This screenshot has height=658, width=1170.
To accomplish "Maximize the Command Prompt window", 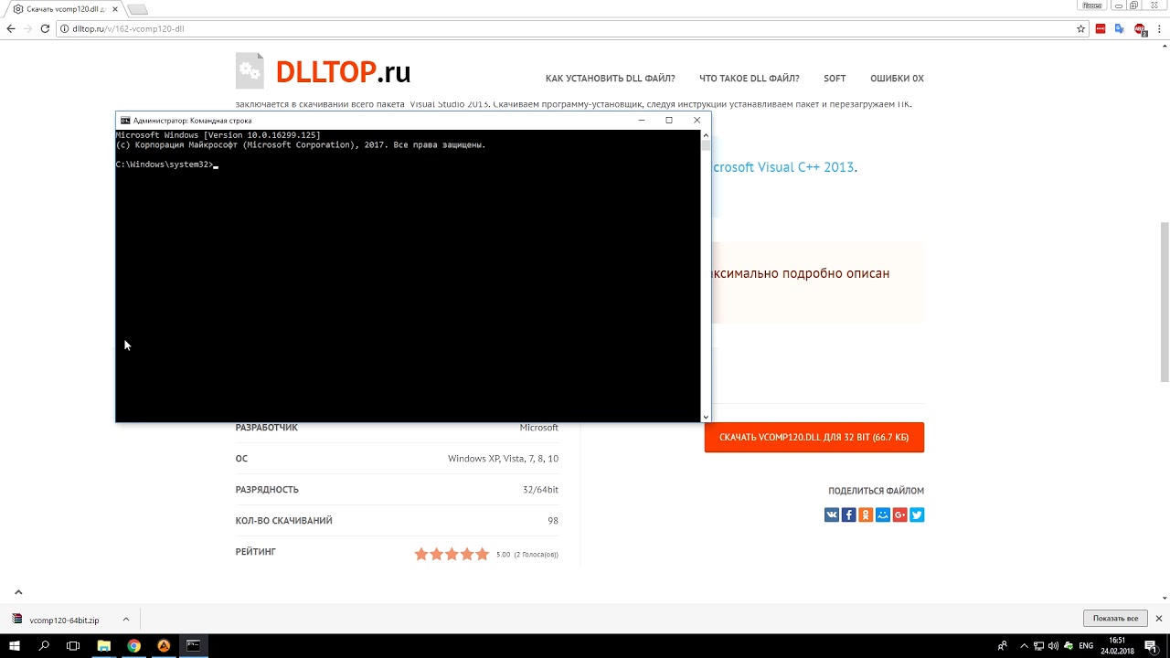I will click(x=669, y=121).
